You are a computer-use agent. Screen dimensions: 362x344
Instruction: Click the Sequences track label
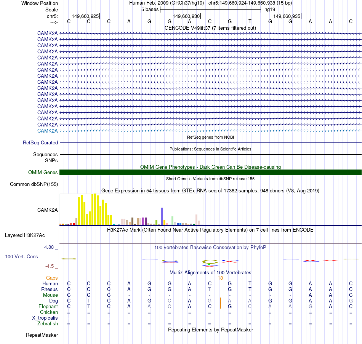coord(45,154)
